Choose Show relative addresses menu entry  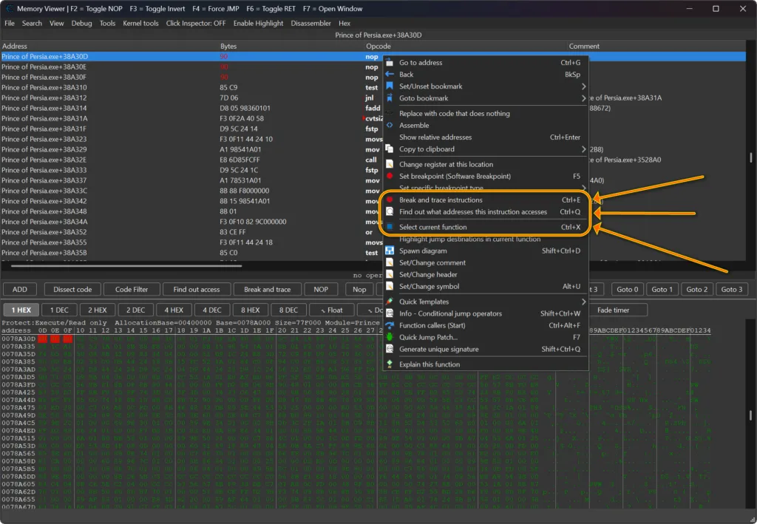(485, 137)
